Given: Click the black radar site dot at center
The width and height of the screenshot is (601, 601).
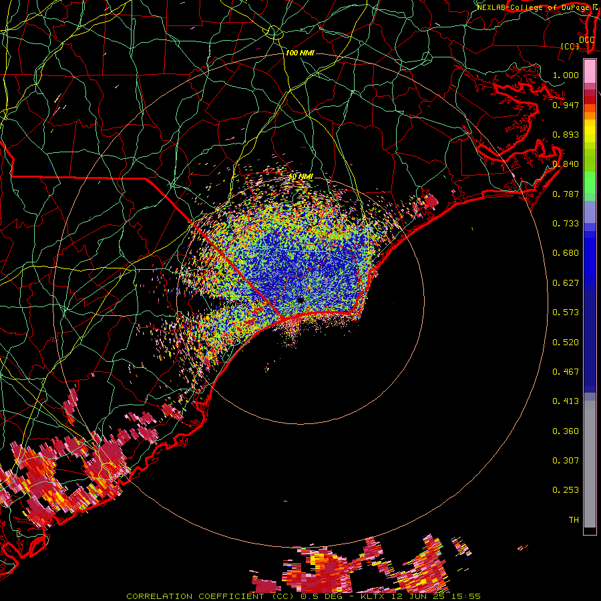Looking at the screenshot, I should pos(301,300).
